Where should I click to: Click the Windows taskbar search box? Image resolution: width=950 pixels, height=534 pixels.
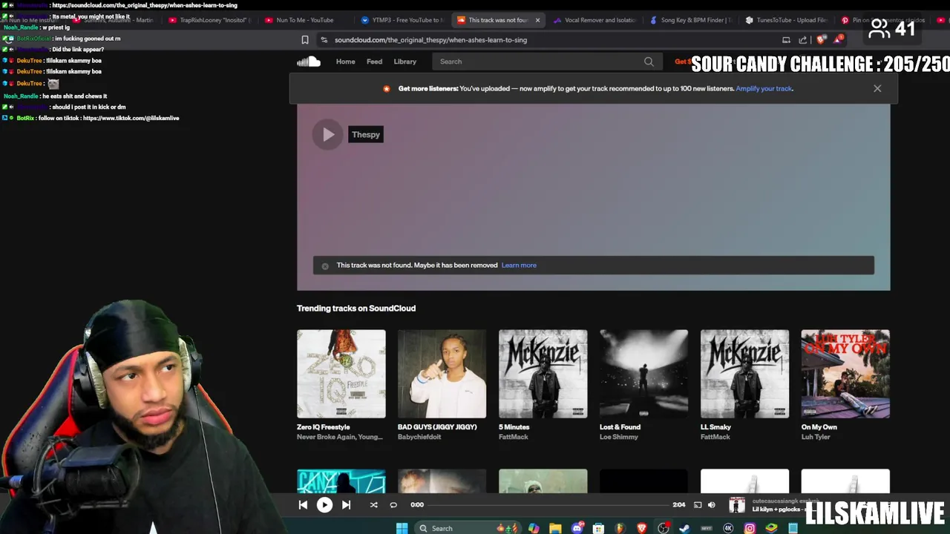coord(468,528)
